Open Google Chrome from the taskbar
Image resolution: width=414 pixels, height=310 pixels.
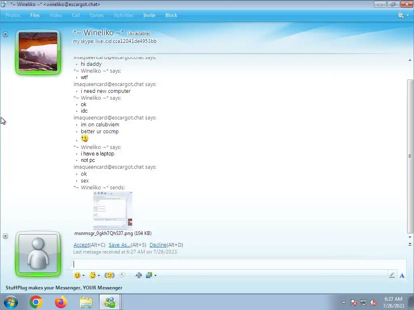36,302
